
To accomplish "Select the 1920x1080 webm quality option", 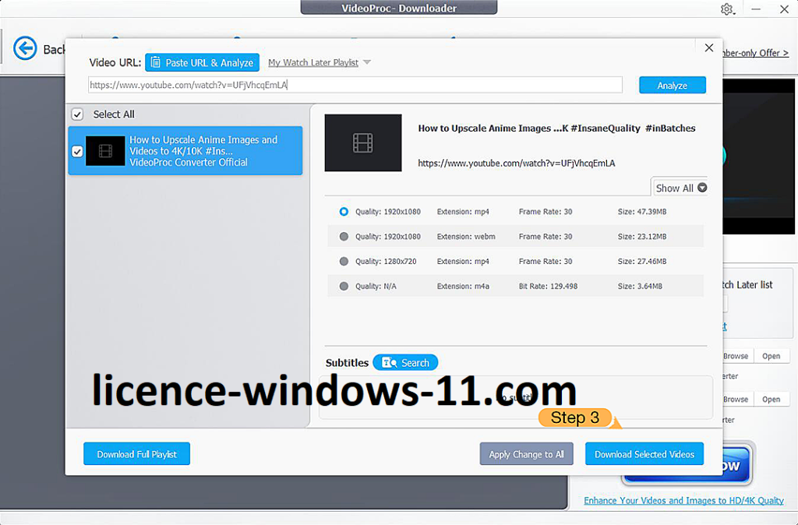I will [x=344, y=237].
